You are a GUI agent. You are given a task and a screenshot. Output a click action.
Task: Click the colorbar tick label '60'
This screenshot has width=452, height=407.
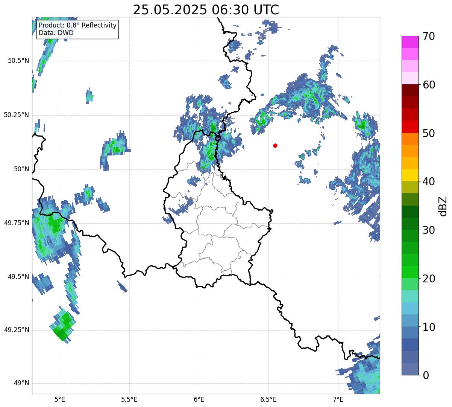(429, 85)
